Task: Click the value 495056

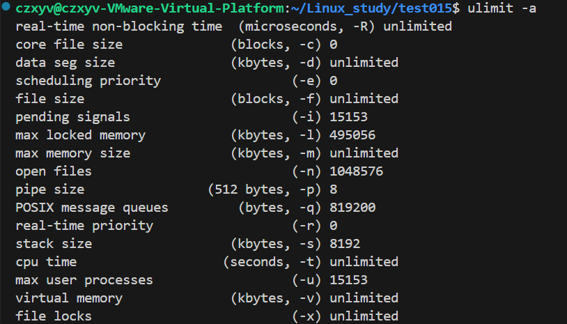Action: 352,135
